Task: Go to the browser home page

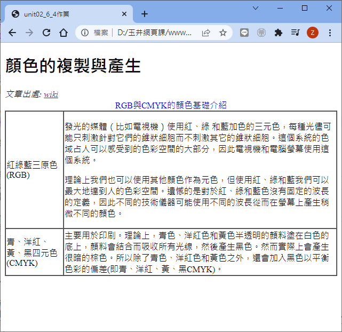Action: 63,33
